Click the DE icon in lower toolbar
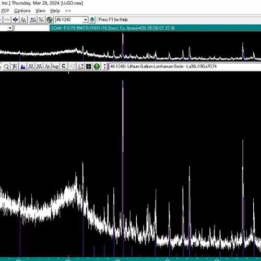Viewport: 261px width, 261px height. click(x=39, y=66)
